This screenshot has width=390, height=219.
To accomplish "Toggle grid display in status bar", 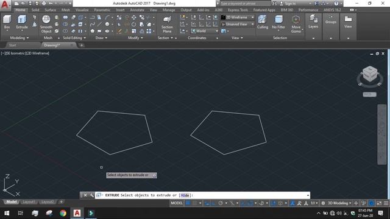I will (188, 203).
